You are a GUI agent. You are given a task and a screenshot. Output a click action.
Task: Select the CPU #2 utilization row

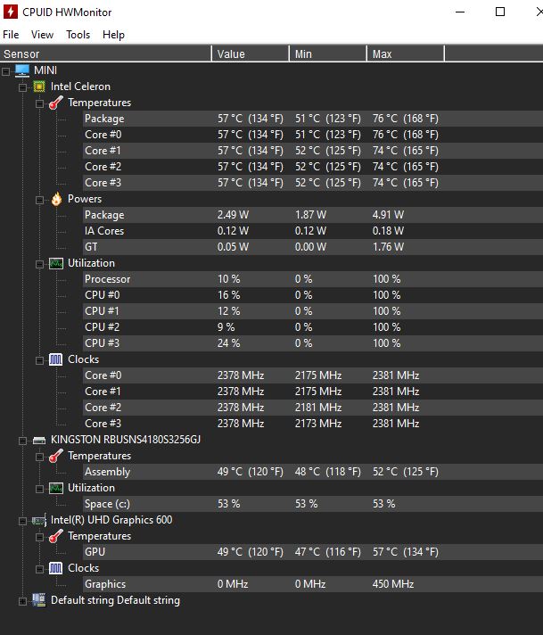click(313, 327)
